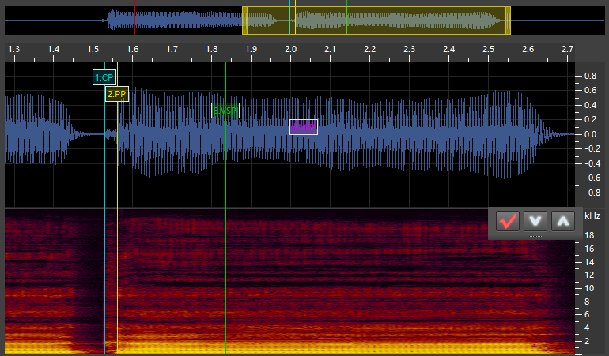Select the 2.PP marker label
The height and width of the screenshot is (356, 609).
click(x=116, y=94)
